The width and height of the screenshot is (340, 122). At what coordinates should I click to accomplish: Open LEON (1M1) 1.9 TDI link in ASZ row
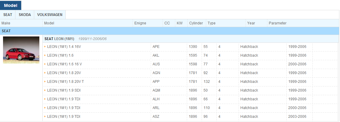[64, 116]
